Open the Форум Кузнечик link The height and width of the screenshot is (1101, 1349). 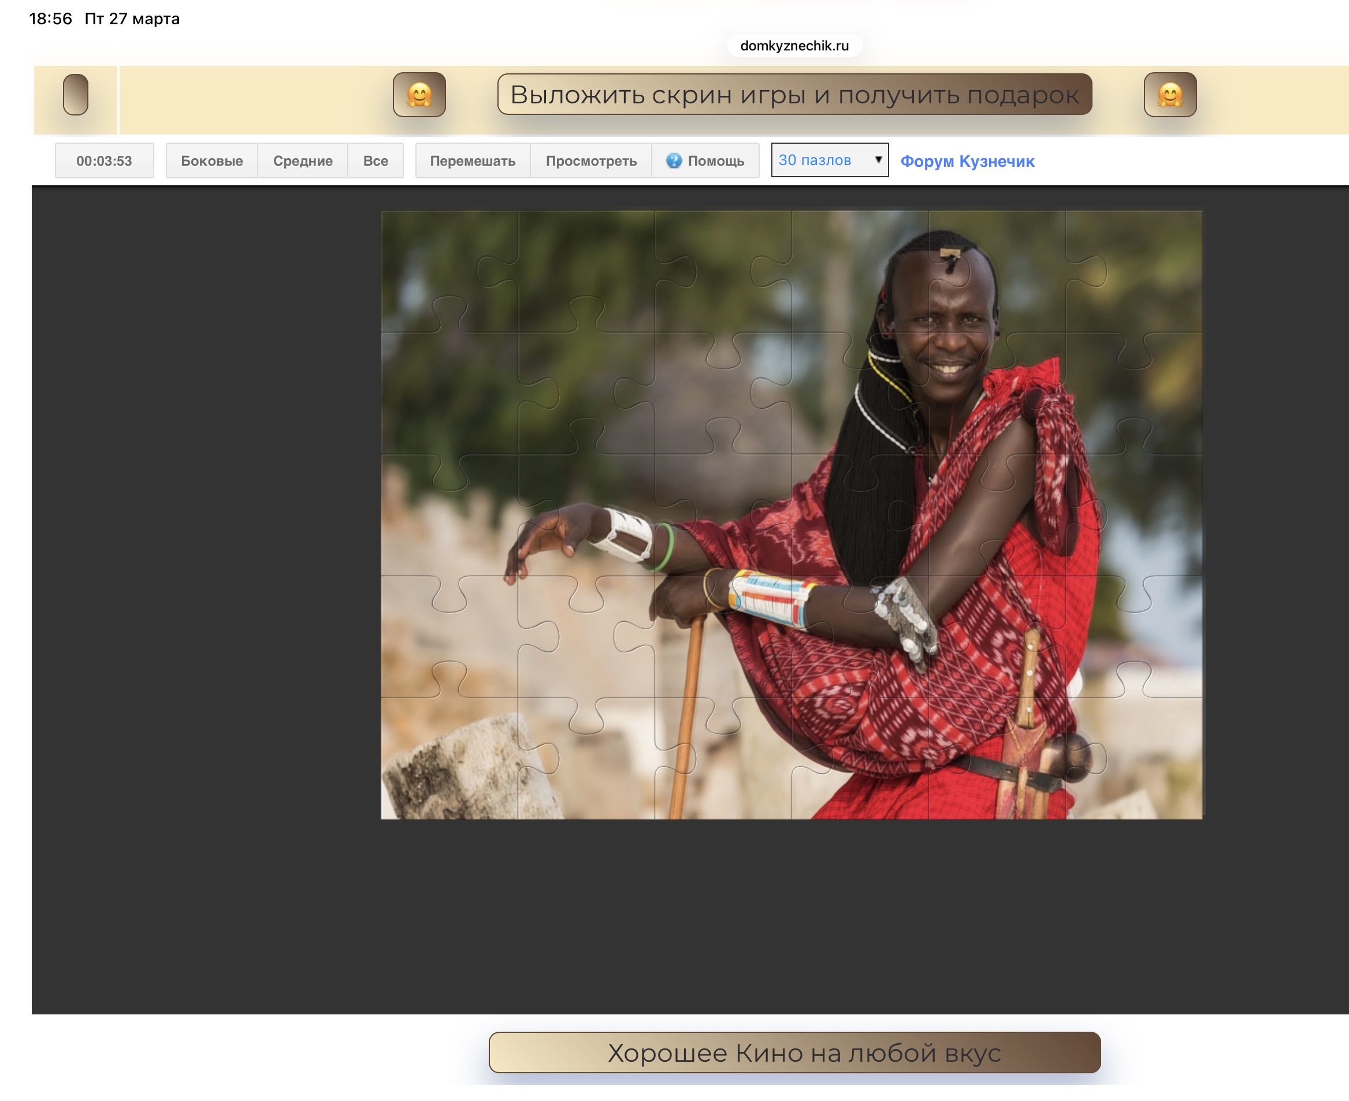point(967,161)
